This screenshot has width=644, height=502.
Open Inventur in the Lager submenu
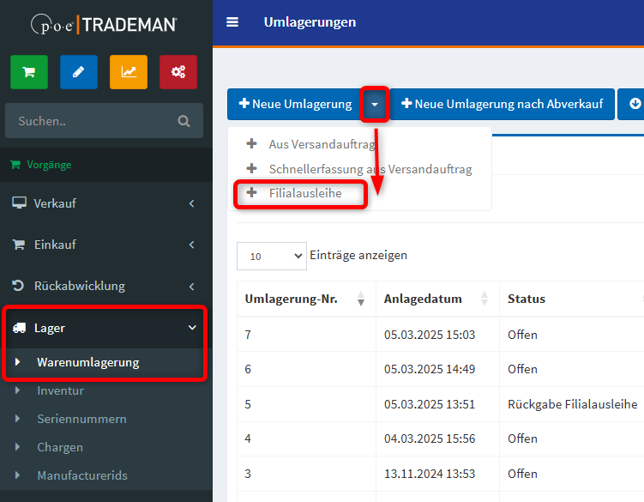60,390
